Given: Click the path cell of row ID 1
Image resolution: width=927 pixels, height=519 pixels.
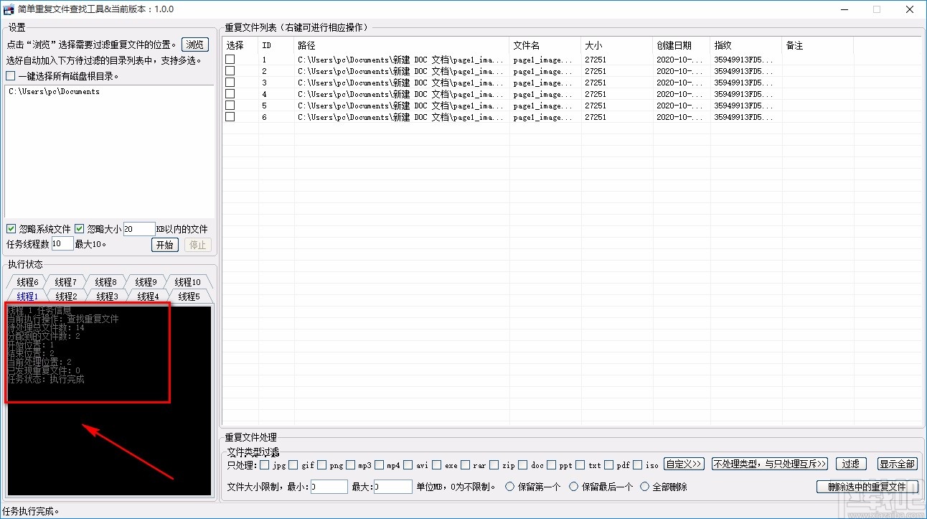Looking at the screenshot, I should coord(402,60).
